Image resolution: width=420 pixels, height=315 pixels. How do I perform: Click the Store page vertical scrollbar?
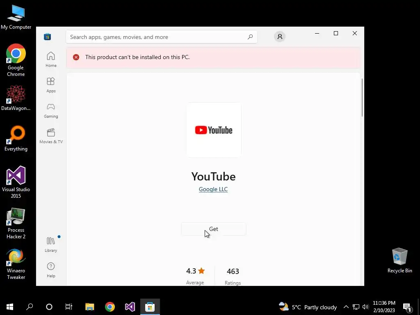(x=362, y=98)
